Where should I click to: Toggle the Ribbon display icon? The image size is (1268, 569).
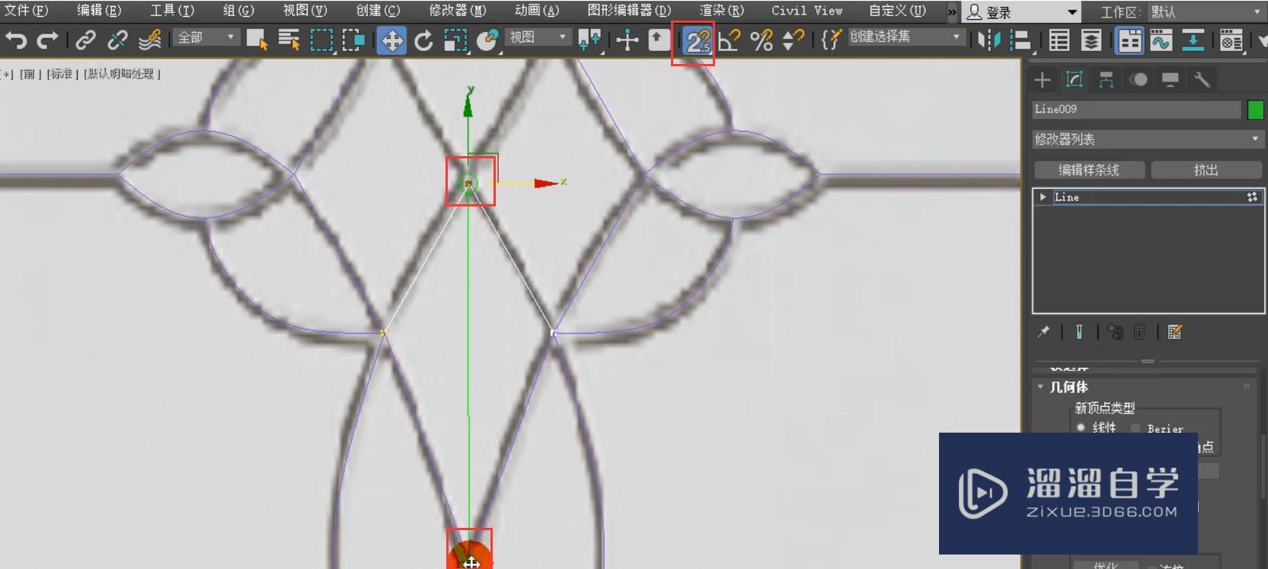click(1129, 40)
